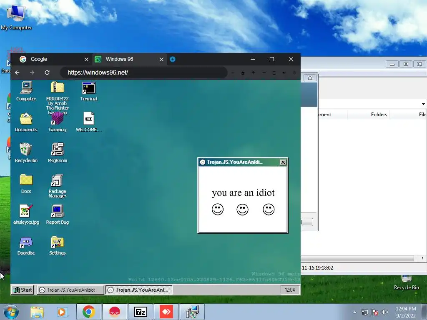Close the small dialog behind the browser
Image resolution: width=427 pixels, height=320 pixels.
point(310,78)
